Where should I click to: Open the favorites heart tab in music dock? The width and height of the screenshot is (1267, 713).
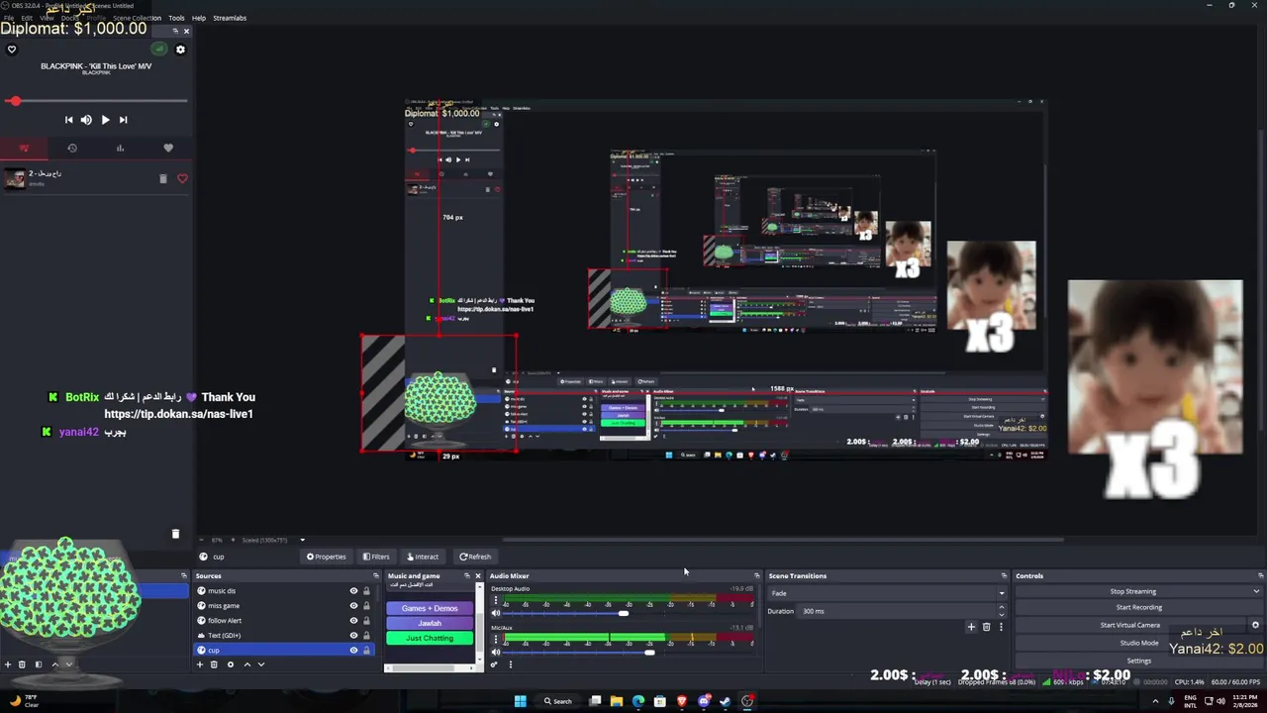(x=168, y=149)
